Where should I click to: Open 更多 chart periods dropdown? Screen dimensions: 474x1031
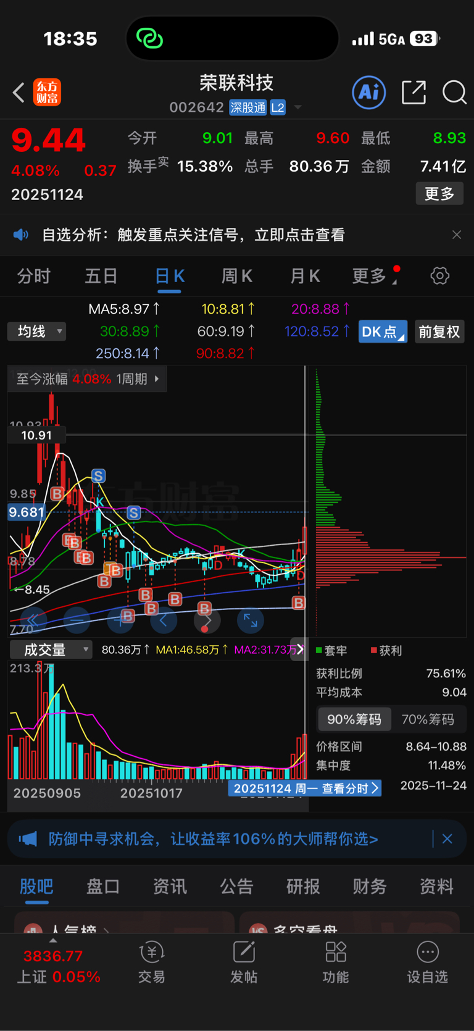tap(375, 275)
